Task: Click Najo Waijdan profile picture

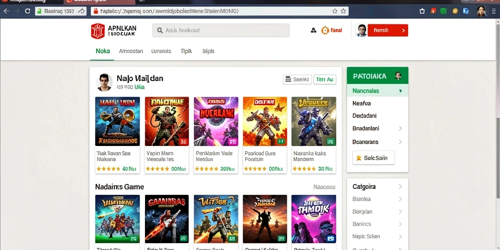Action: (104, 82)
